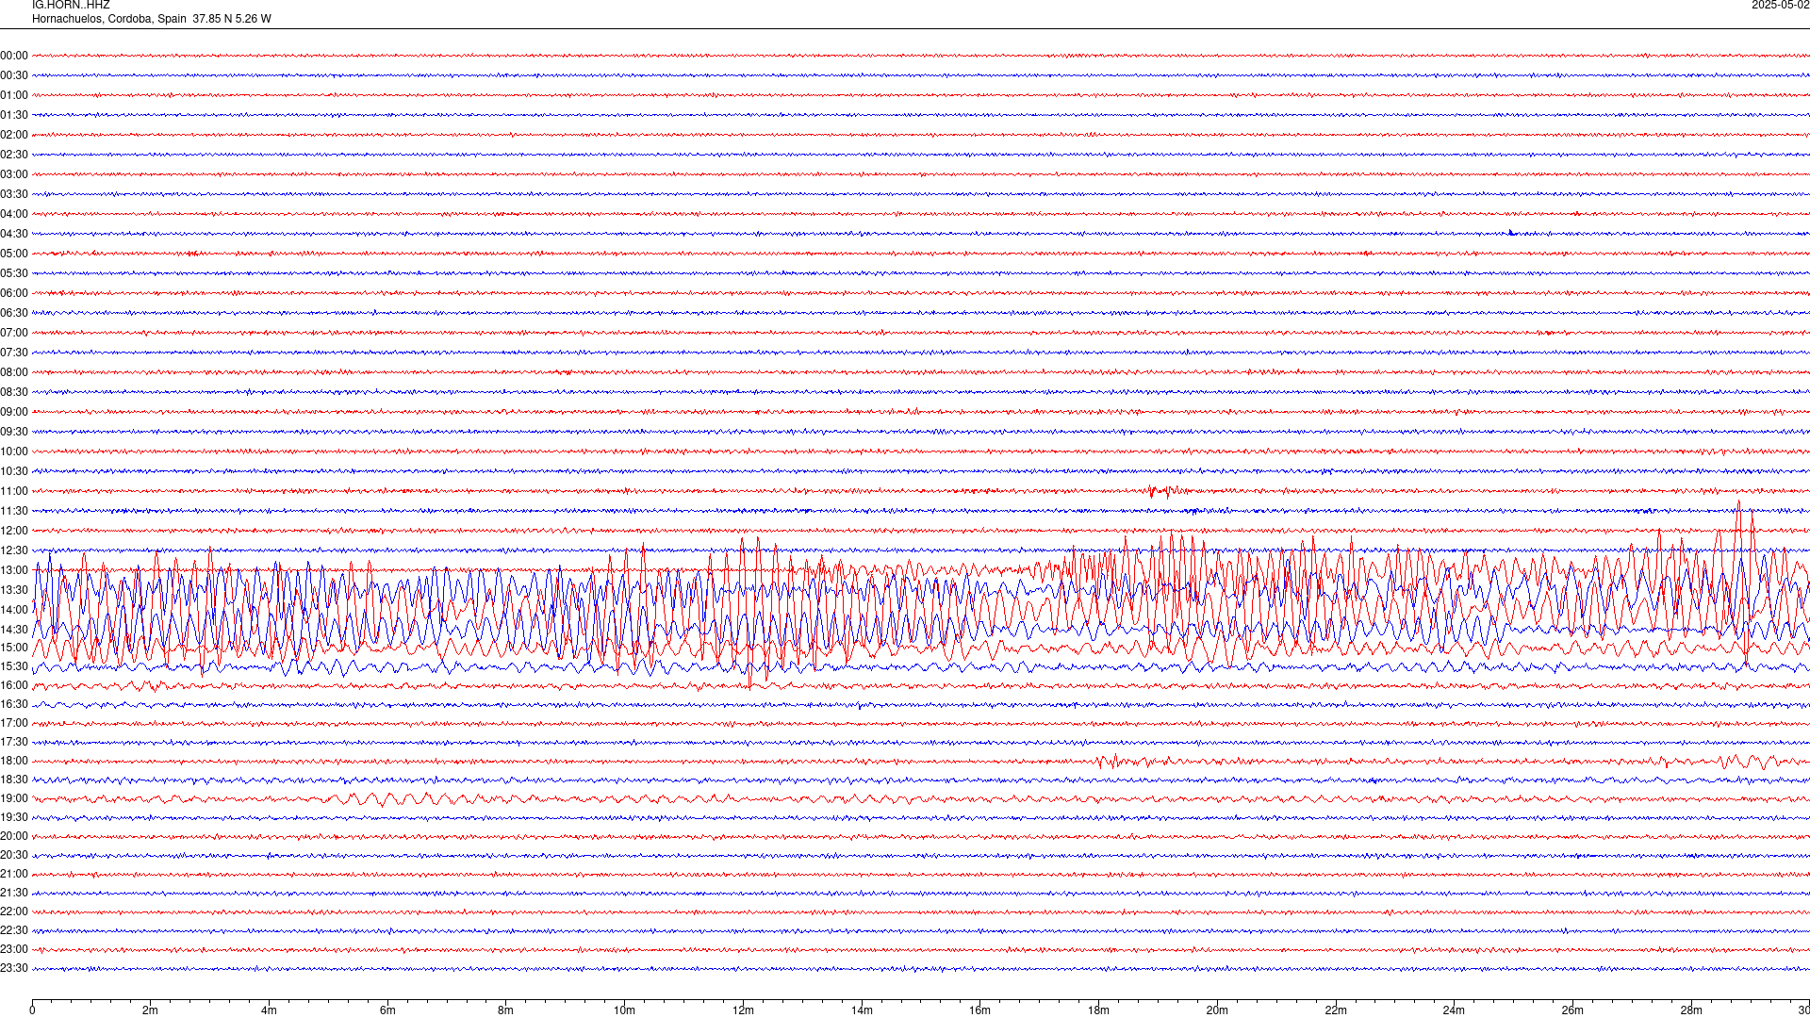The width and height of the screenshot is (1810, 1018).
Task: Select the 21:00 time row label
Action: pos(14,874)
